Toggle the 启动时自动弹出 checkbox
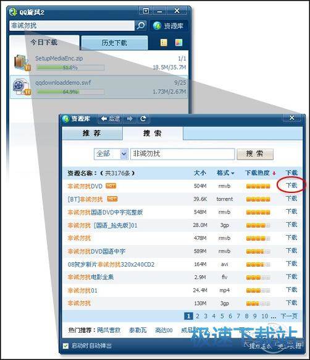The image size is (310, 360). [65, 346]
